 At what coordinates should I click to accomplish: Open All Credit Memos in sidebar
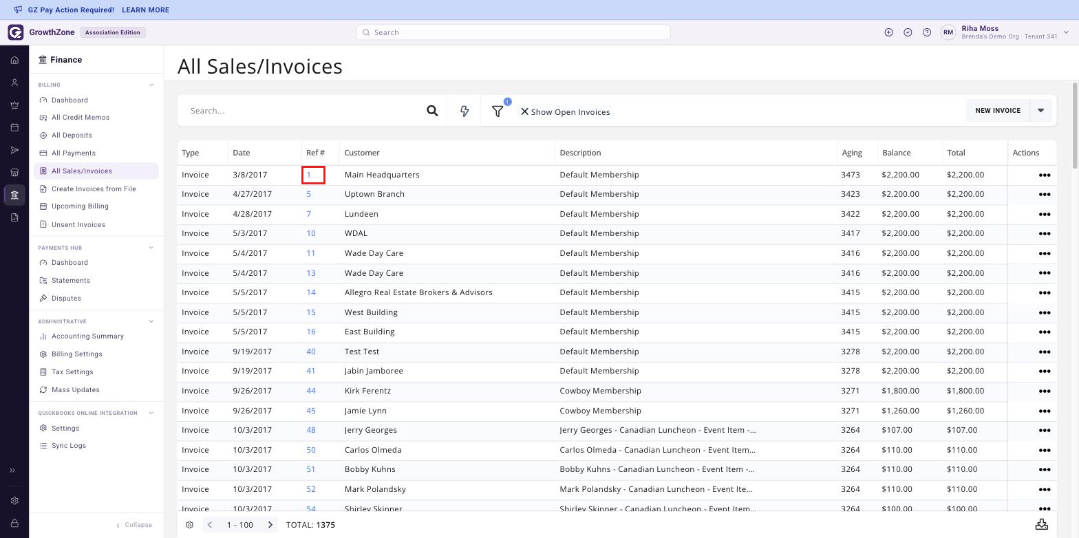(81, 118)
